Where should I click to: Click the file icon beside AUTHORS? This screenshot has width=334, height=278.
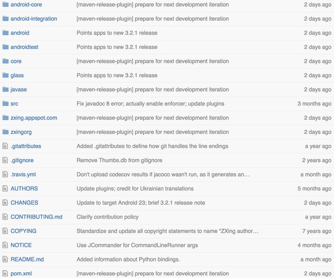[x=5, y=188]
